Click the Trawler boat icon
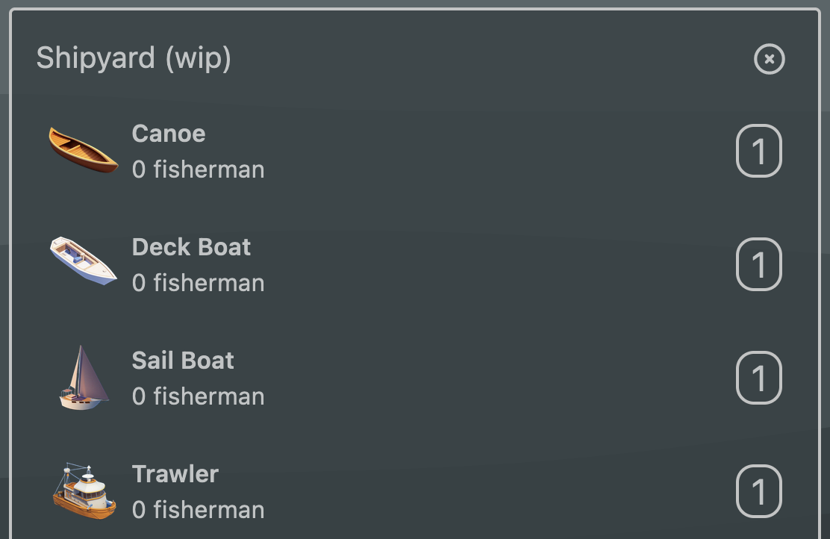830x539 pixels. point(84,492)
